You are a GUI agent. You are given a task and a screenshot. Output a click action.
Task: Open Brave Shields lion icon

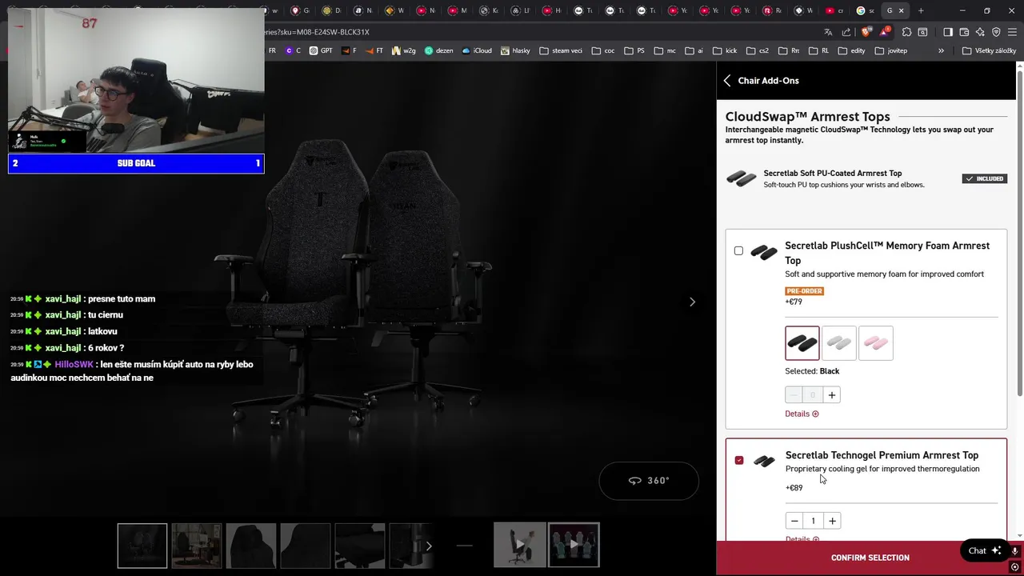pyautogui.click(x=866, y=32)
